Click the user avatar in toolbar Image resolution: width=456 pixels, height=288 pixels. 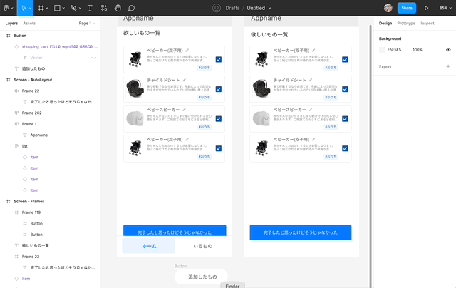[388, 8]
